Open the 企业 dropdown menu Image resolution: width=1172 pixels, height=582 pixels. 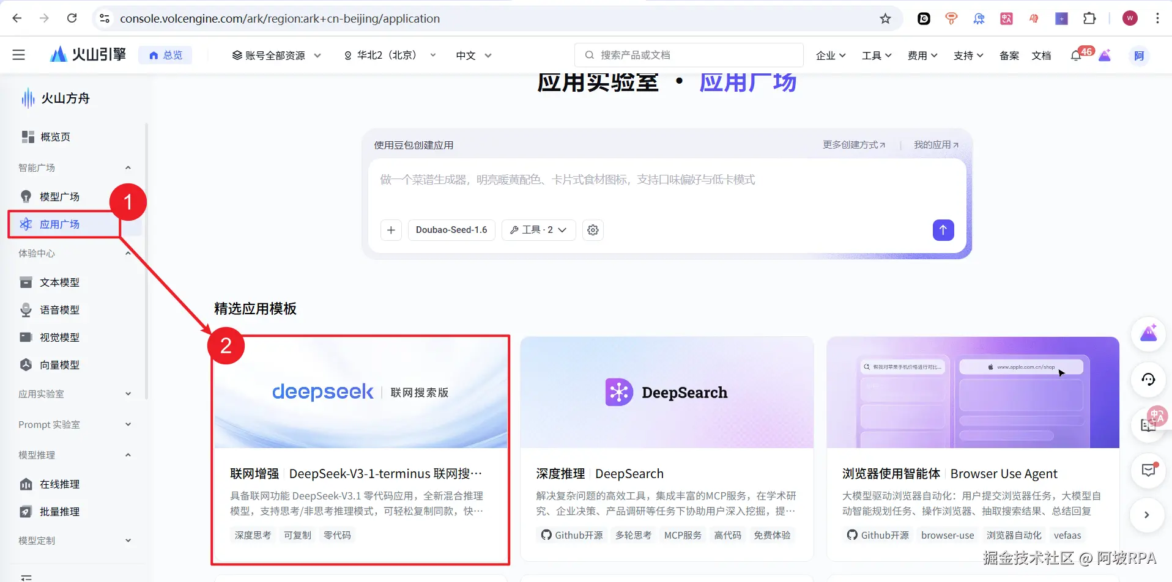click(831, 56)
